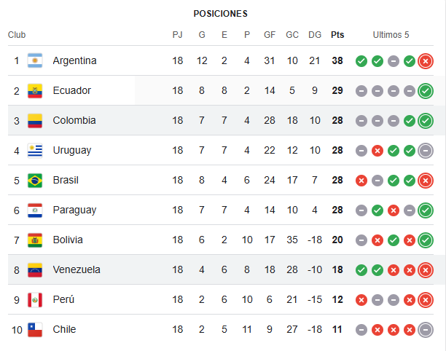Select the Brasil flag icon

[x=35, y=180]
